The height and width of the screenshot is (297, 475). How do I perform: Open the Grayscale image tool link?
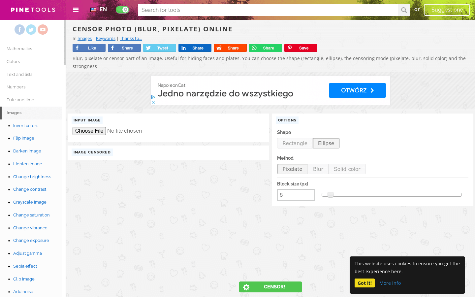[x=30, y=202]
